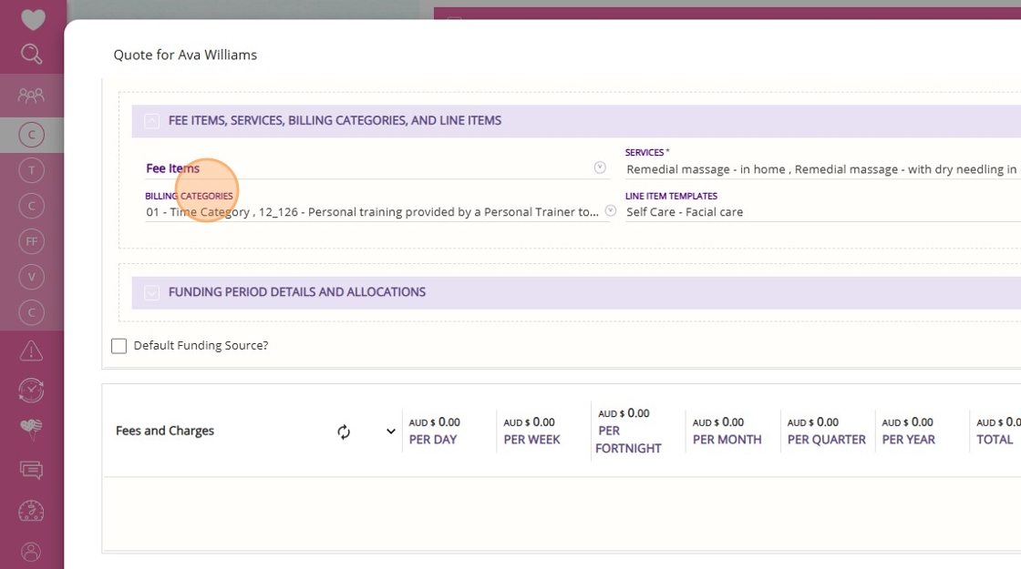Tick the Default Funding Source checkbox
The width and height of the screenshot is (1021, 569).
pyautogui.click(x=119, y=346)
